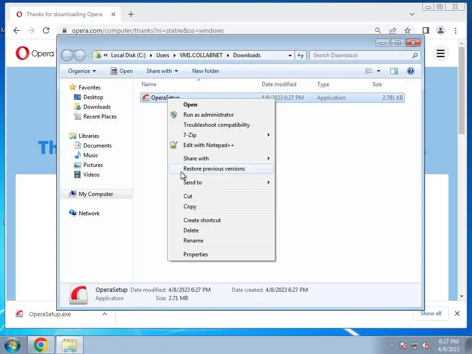Click the zoom magnifier icon in the address bar
This screenshot has width=472, height=354.
(x=378, y=30)
